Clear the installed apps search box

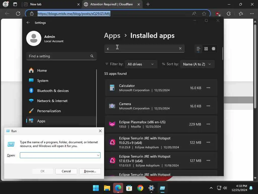pyautogui.click(x=180, y=48)
